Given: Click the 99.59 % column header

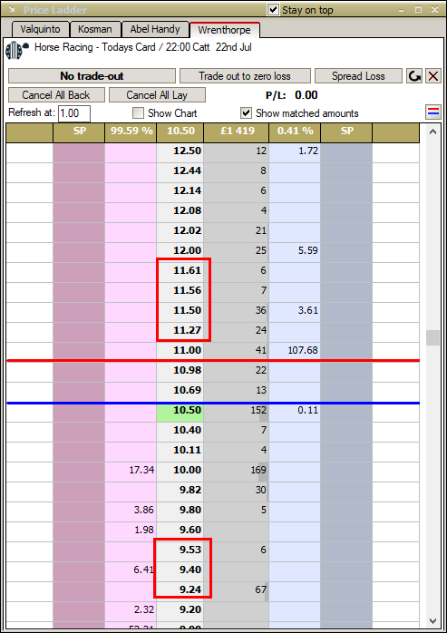Looking at the screenshot, I should (131, 131).
